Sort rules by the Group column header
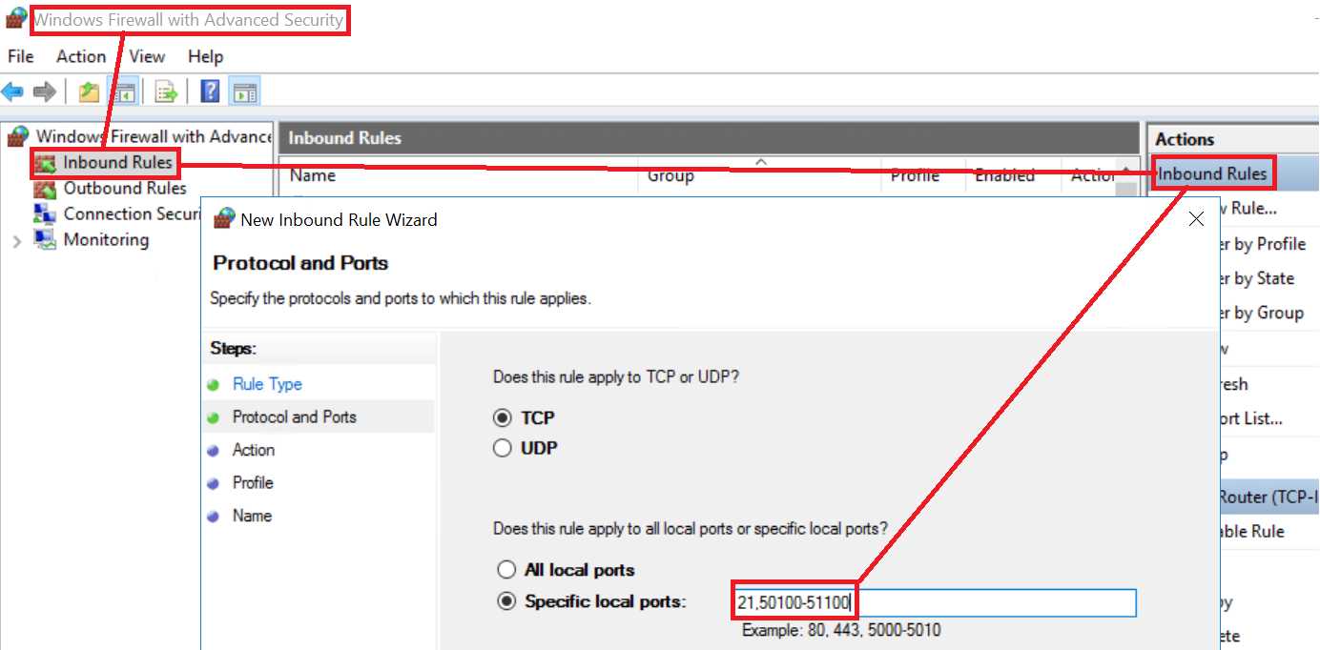Screen dimensions: 1320x650 (670, 175)
